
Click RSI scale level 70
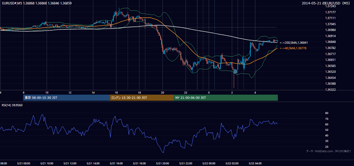(x=327, y=119)
